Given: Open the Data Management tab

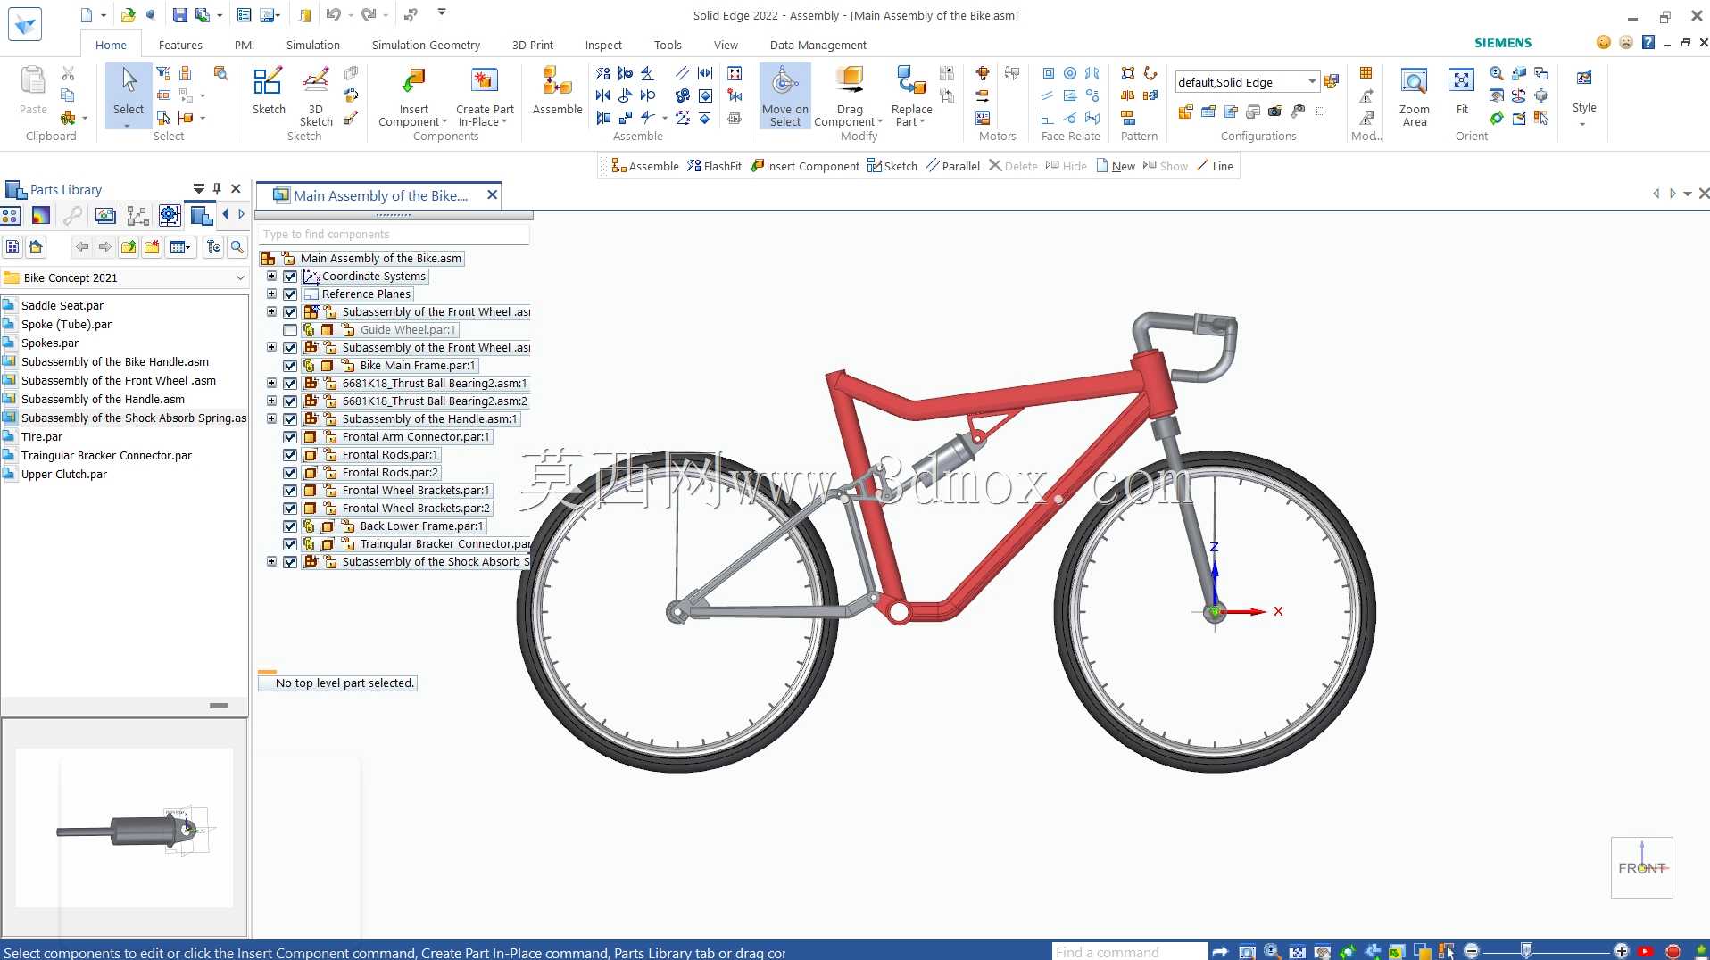Looking at the screenshot, I should 818,45.
